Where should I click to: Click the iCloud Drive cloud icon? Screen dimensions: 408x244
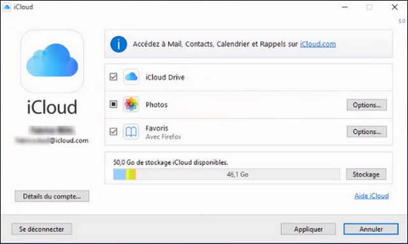coord(131,77)
